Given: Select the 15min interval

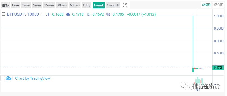Looking at the screenshot, I should point(49,5).
